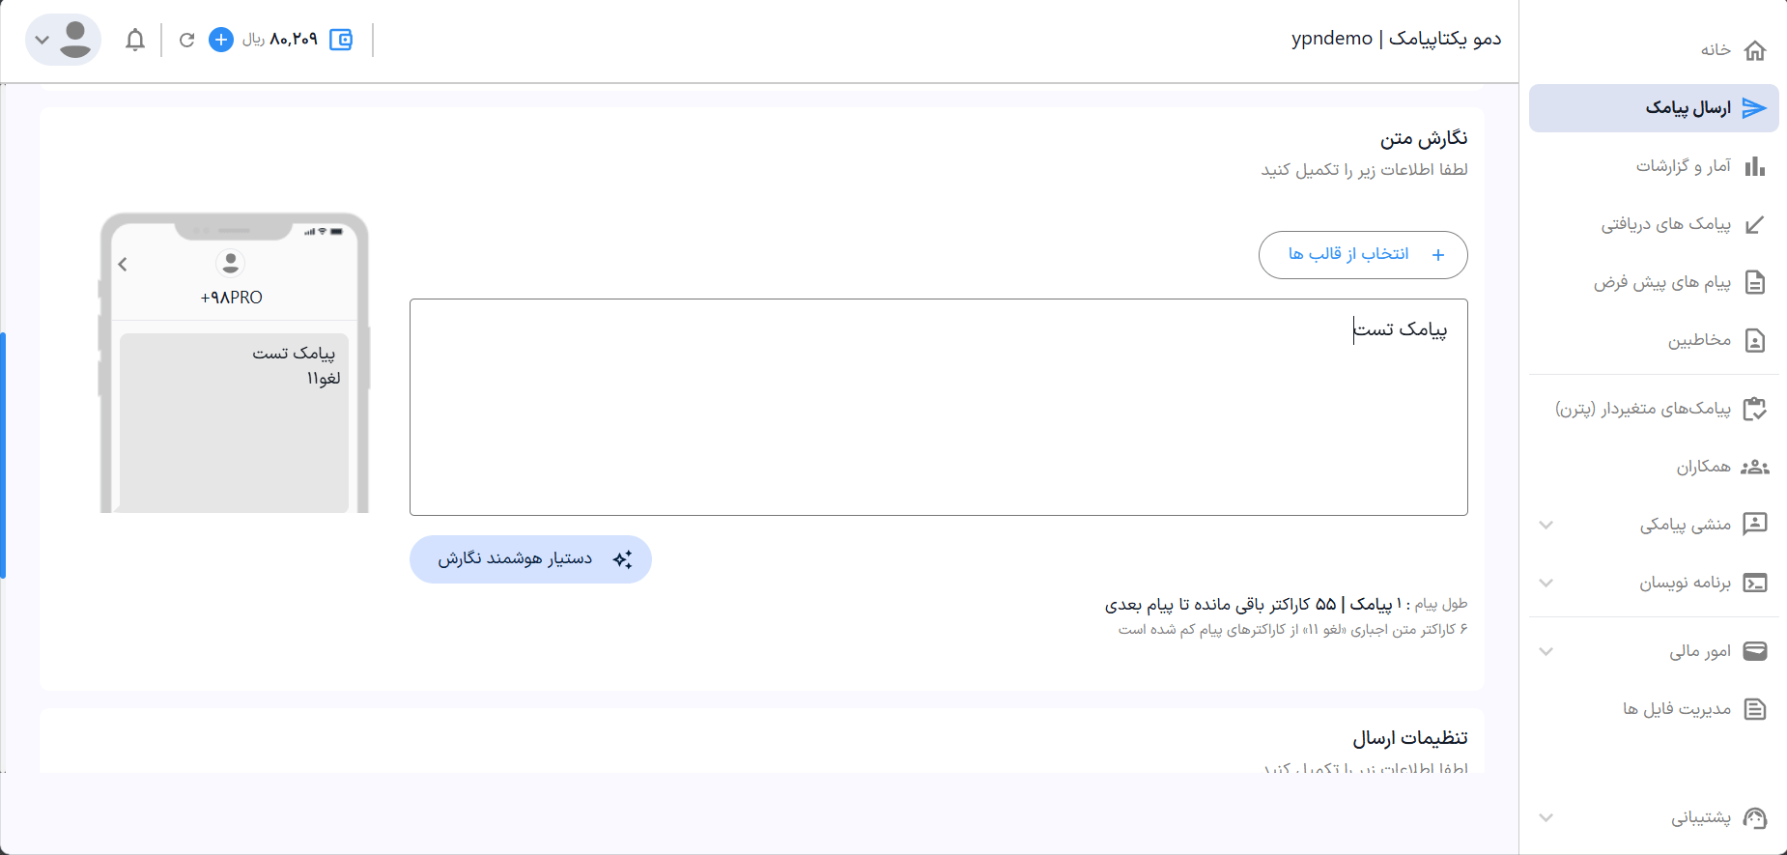The width and height of the screenshot is (1787, 855).
Task: Click the refresh balance icon
Action: [x=187, y=40]
